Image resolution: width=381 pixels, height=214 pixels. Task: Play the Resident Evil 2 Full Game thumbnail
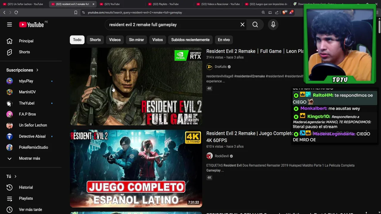tap(136, 86)
